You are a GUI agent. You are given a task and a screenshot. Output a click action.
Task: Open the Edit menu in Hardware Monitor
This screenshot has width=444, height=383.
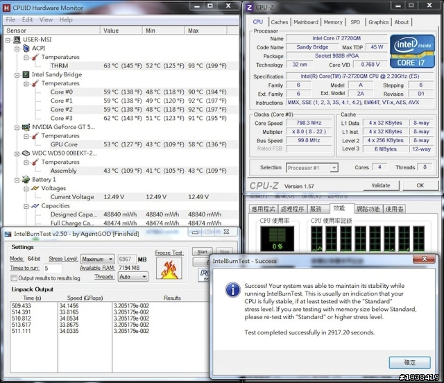pyautogui.click(x=27, y=19)
